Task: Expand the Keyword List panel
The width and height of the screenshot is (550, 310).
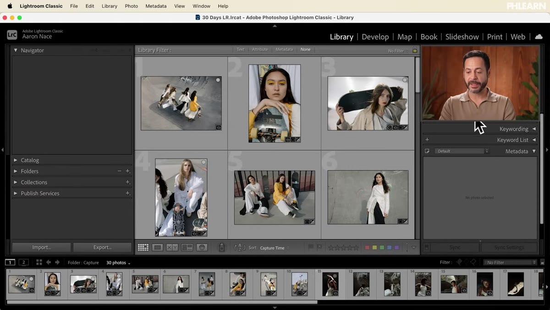Action: (x=534, y=140)
